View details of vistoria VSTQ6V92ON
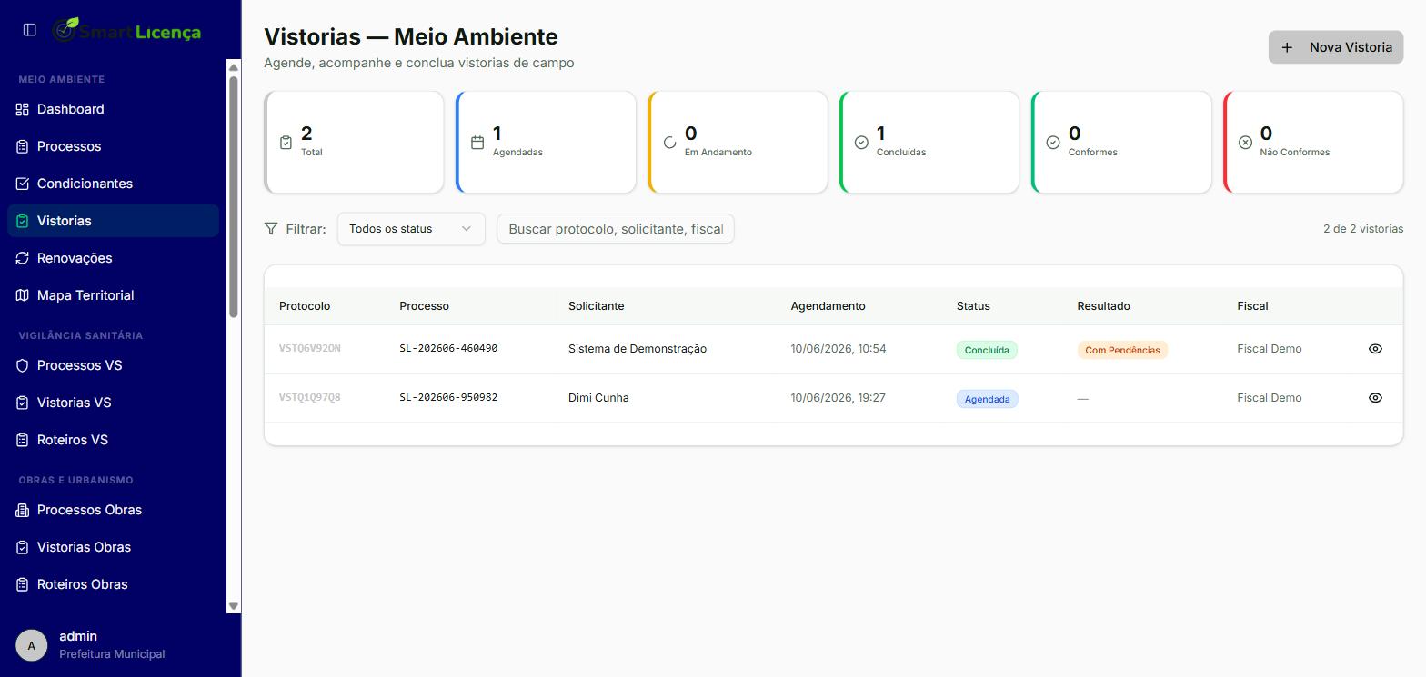The image size is (1426, 677). tap(1375, 349)
